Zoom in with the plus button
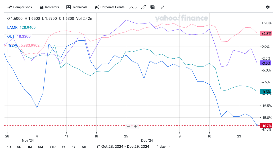The height and width of the screenshot is (148, 279). click(x=136, y=126)
